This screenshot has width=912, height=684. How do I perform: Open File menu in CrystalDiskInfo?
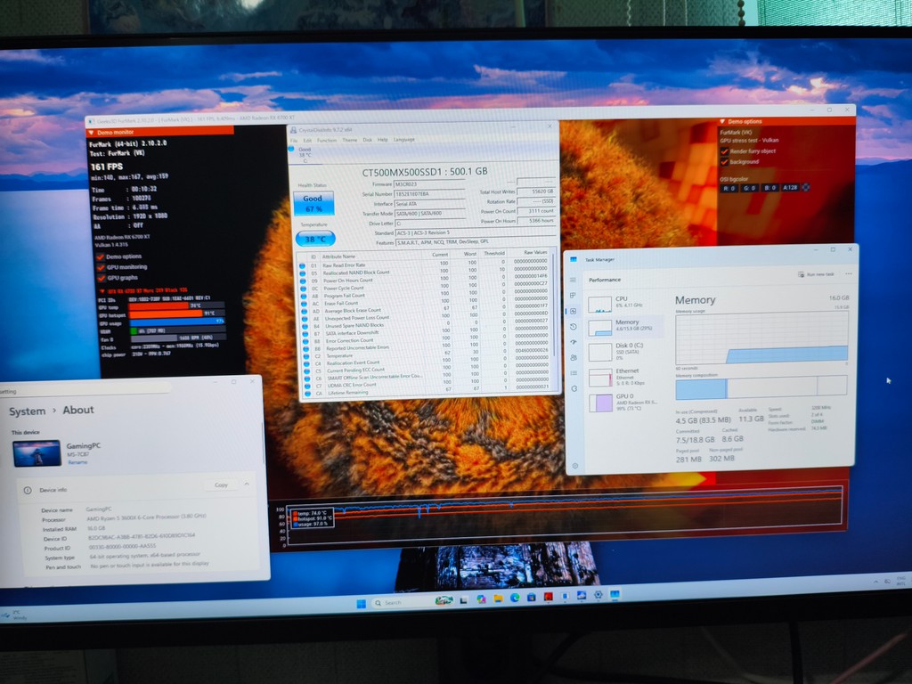click(294, 140)
